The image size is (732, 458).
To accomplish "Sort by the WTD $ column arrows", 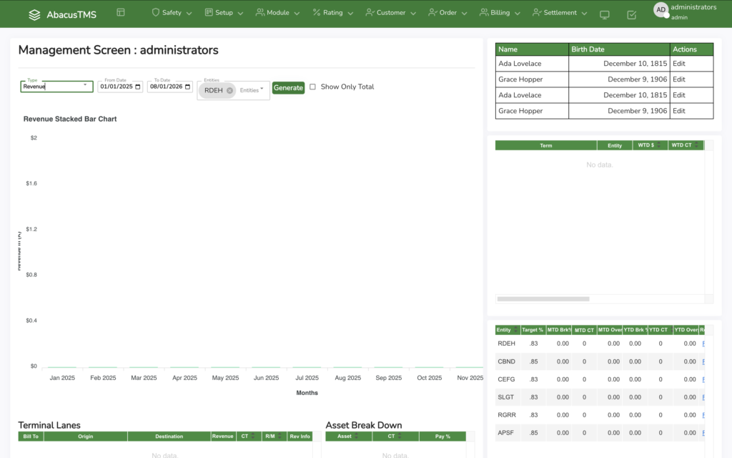I will pos(658,145).
